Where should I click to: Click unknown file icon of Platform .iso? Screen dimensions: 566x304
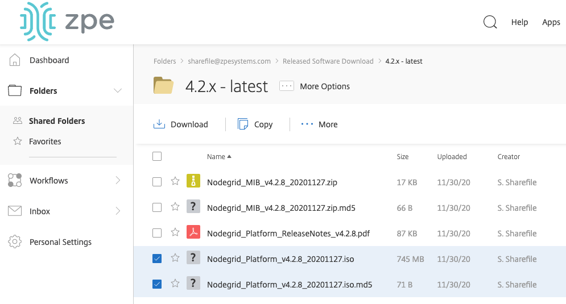pyautogui.click(x=193, y=257)
